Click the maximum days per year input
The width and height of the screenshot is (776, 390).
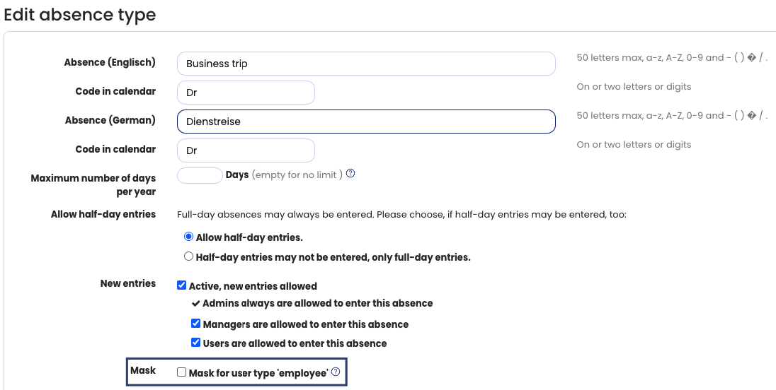pos(200,175)
